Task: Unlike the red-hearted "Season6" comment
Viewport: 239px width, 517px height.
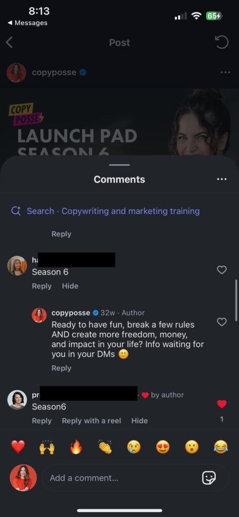Action: pos(221,404)
